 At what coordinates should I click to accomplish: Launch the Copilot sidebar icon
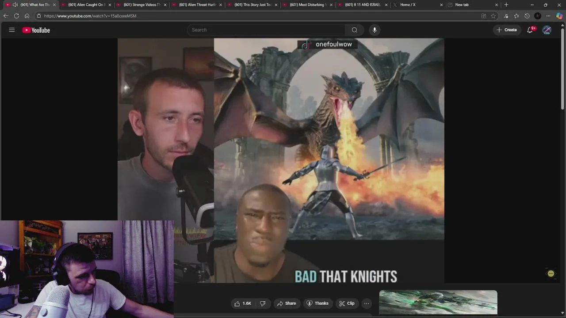tap(559, 16)
